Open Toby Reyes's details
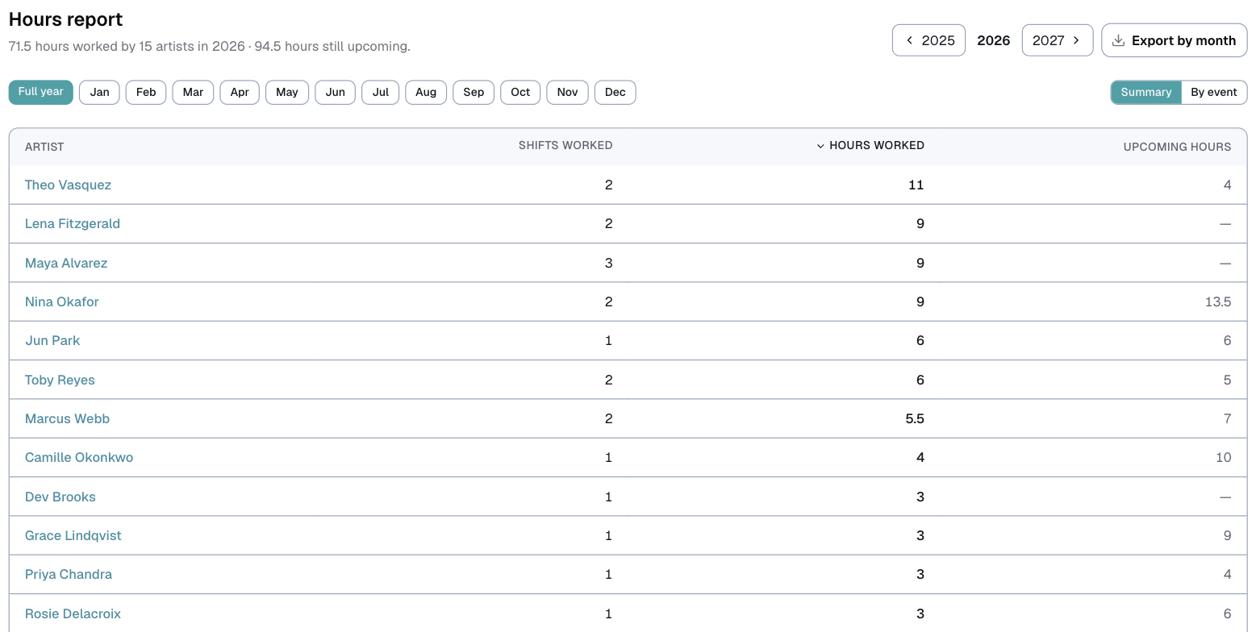The height and width of the screenshot is (632, 1256). click(60, 380)
